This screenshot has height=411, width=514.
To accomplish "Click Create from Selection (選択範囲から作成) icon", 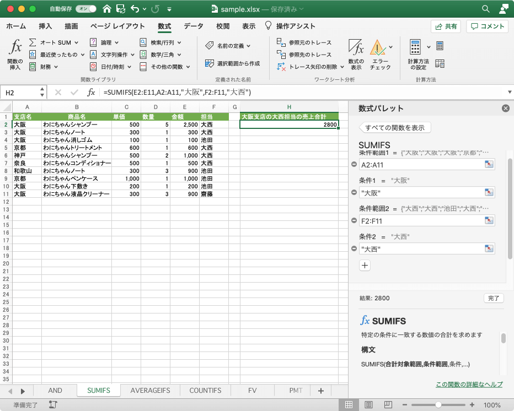I will tap(210, 63).
